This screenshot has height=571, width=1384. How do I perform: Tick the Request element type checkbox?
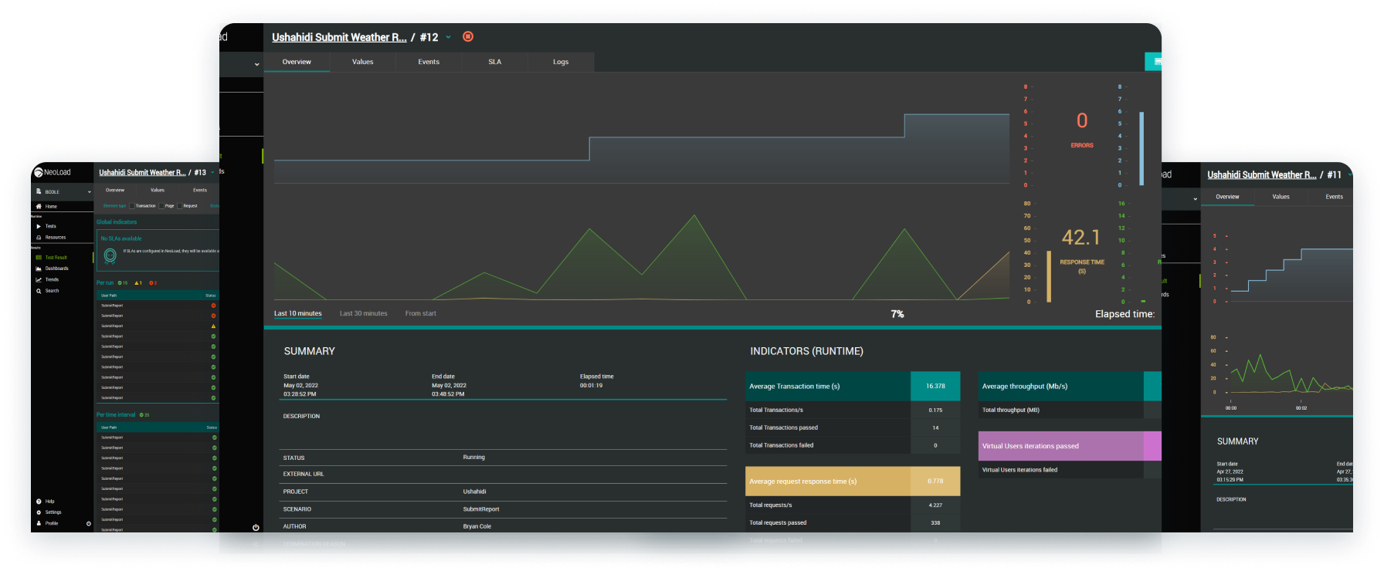pos(180,206)
